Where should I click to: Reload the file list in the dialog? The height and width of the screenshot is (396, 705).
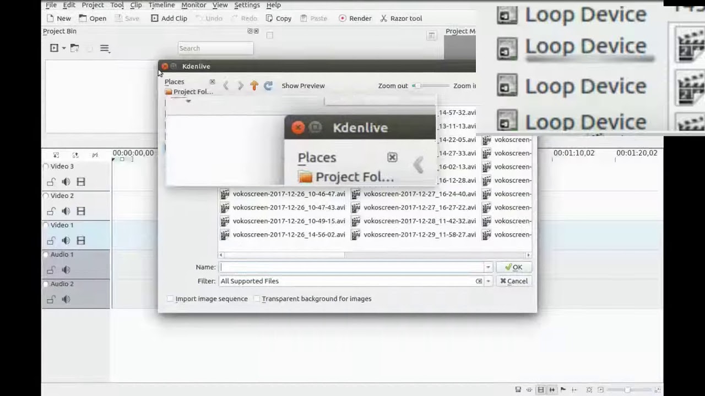[268, 85]
